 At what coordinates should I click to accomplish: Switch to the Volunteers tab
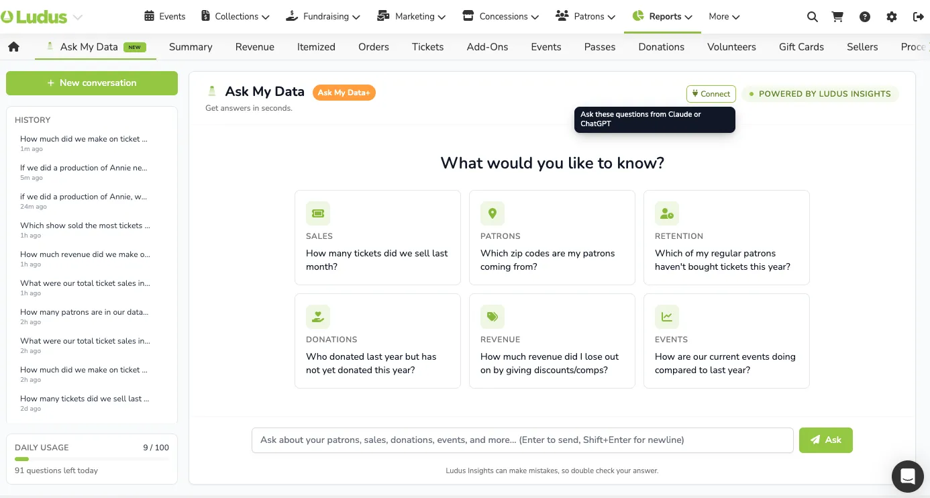point(731,47)
